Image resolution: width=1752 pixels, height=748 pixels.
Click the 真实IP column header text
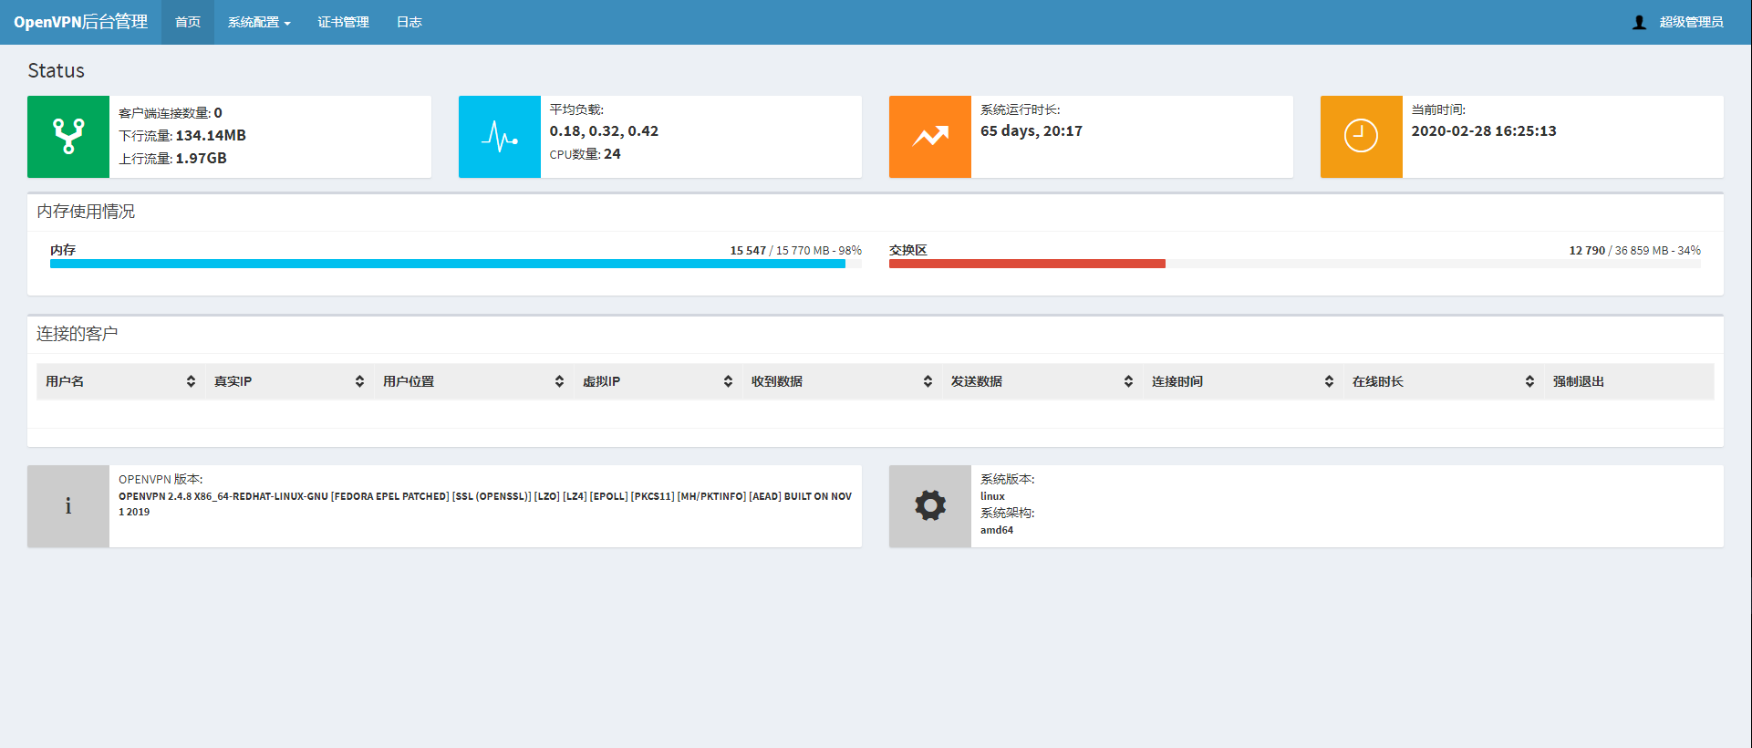coord(233,381)
